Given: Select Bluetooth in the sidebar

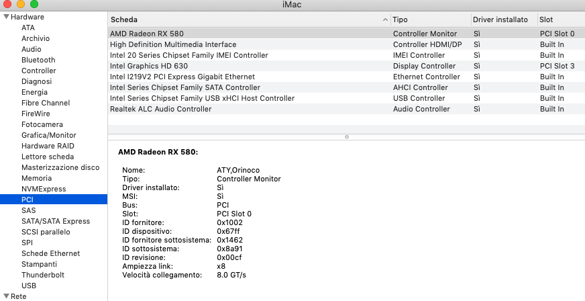Looking at the screenshot, I should click(38, 60).
